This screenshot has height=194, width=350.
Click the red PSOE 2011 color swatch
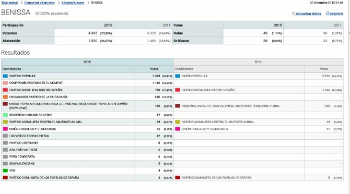(x=178, y=90)
